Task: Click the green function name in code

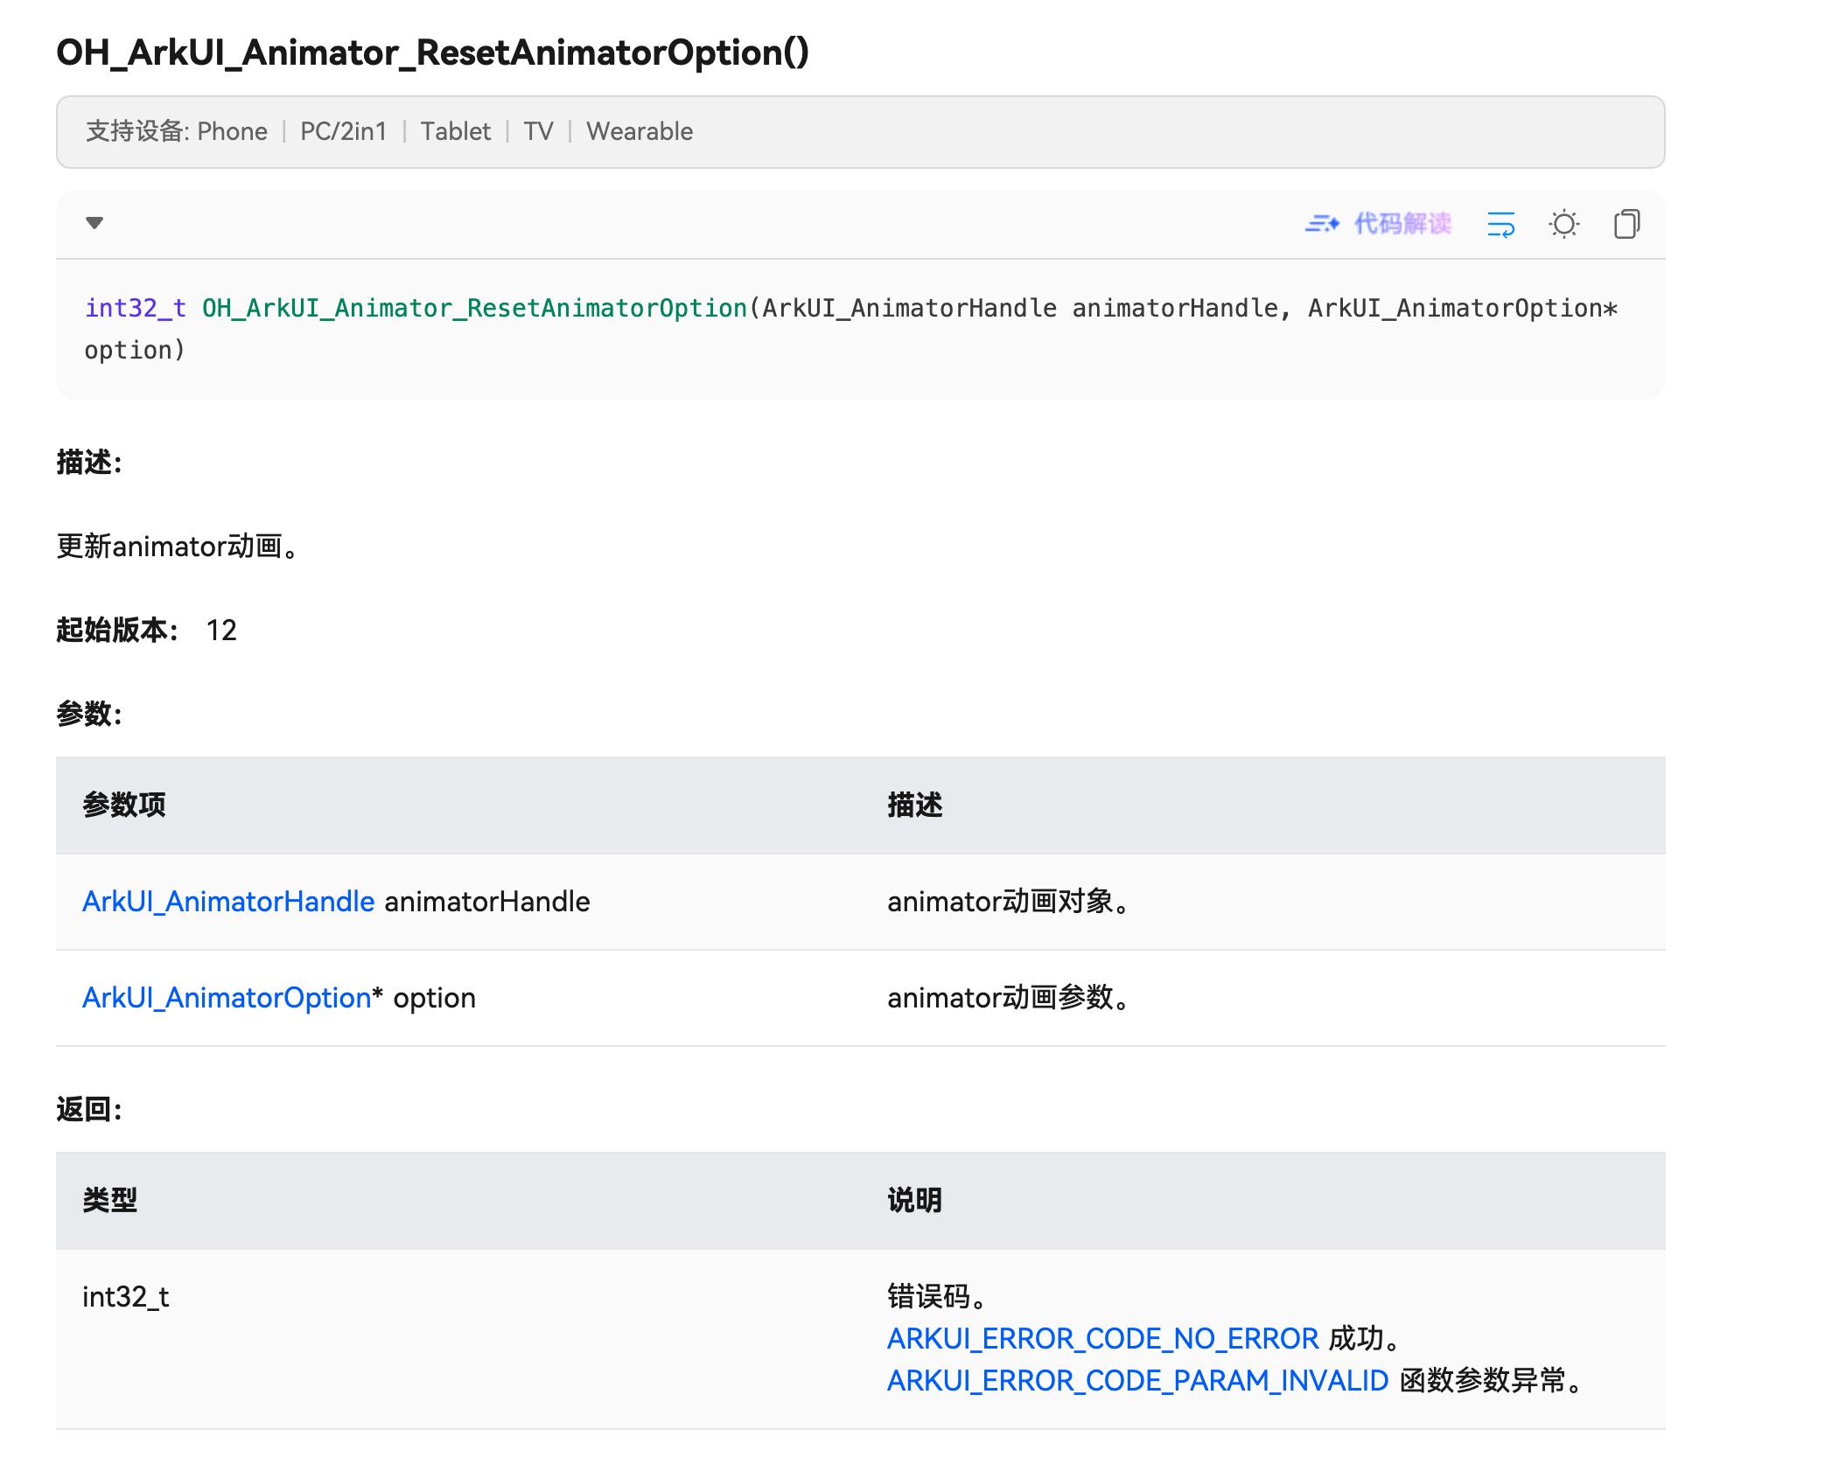Action: tap(474, 309)
